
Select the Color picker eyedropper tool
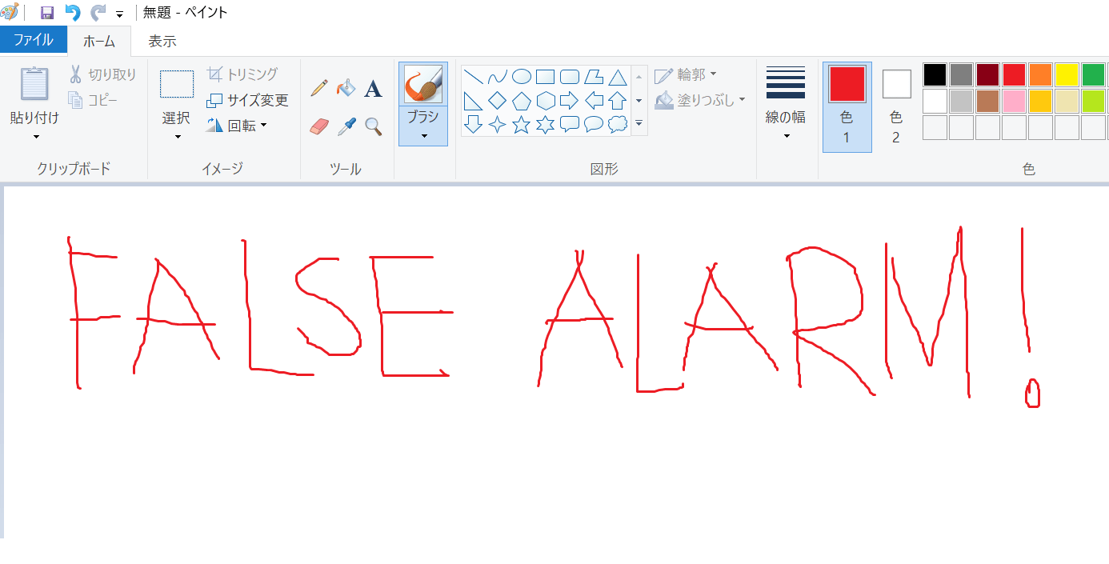[346, 126]
